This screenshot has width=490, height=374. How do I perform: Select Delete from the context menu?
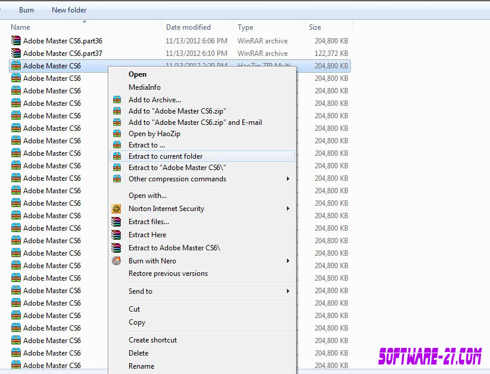point(139,353)
